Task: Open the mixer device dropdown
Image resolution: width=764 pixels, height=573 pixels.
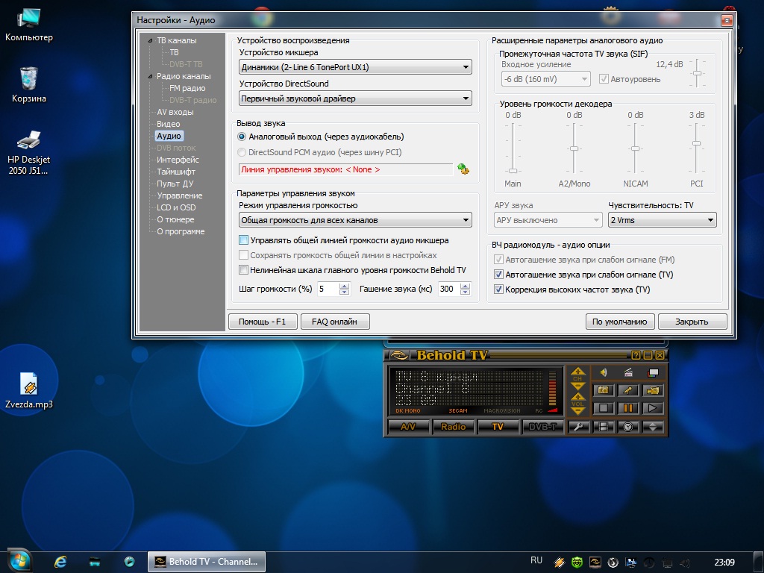Action: 355,67
